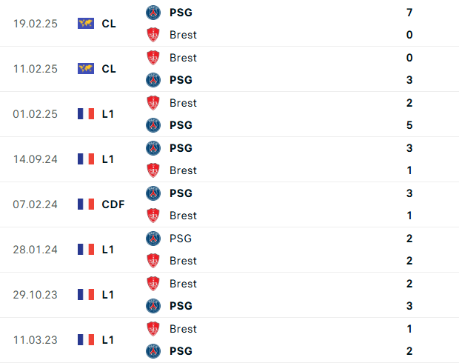Viewport: 459px width, 363px height.
Task: Click Brest crest in 28.01.24 match
Action: tap(153, 260)
